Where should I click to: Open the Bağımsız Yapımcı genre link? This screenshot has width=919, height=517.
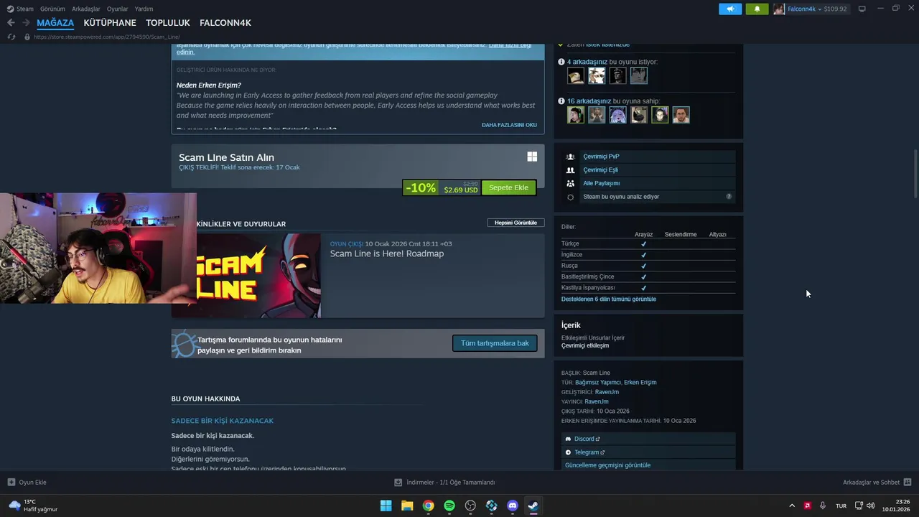click(x=597, y=383)
